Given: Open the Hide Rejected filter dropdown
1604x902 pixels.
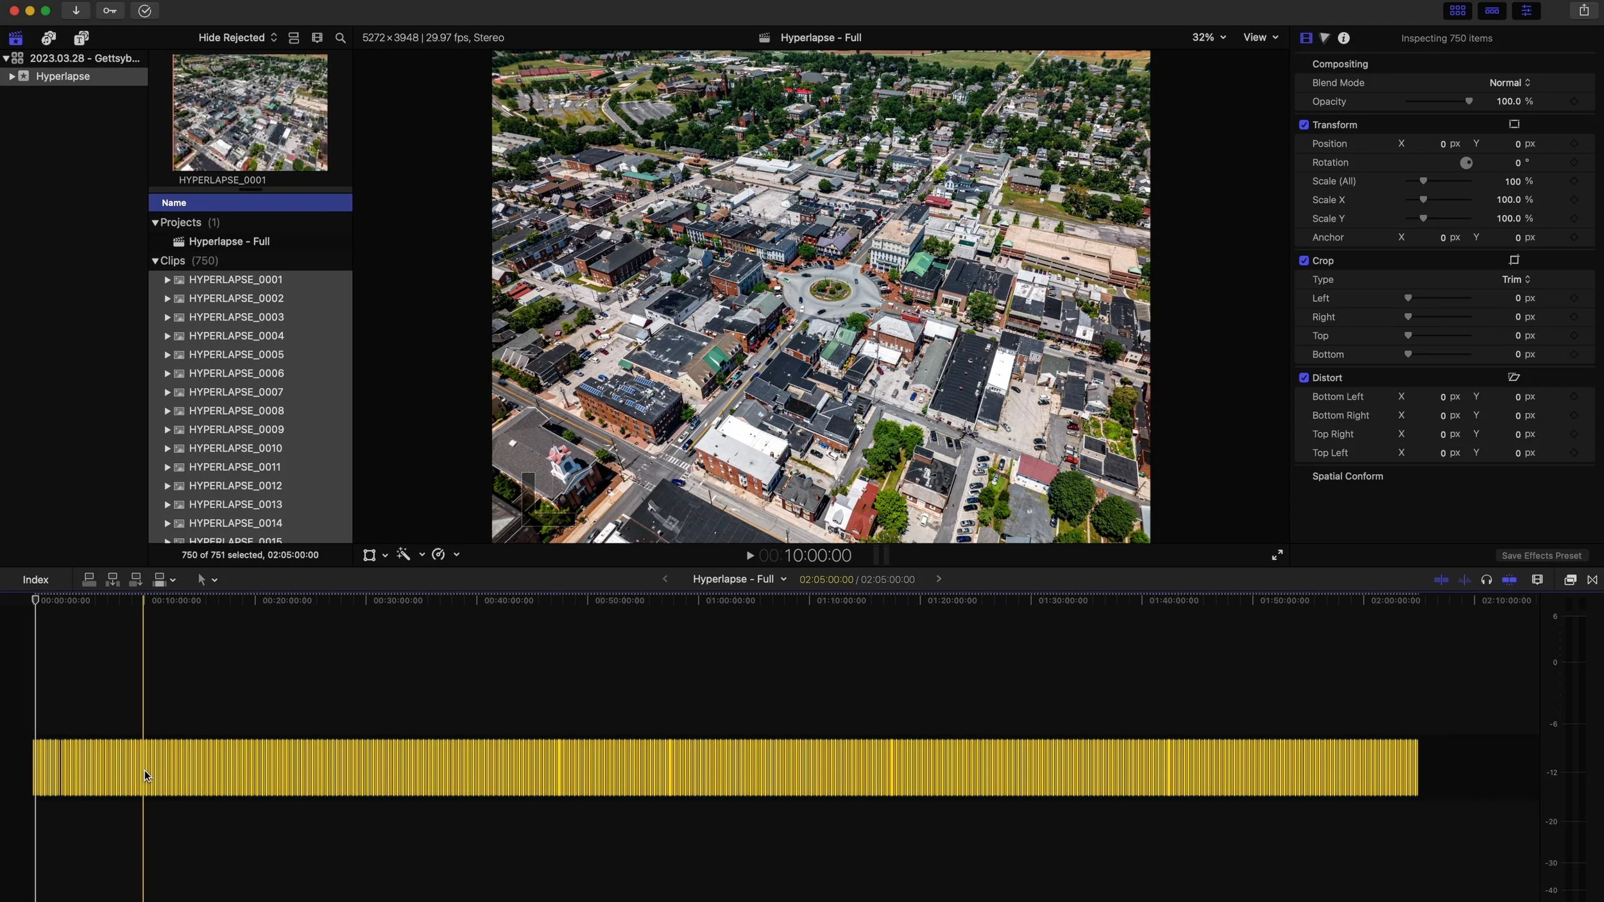Looking at the screenshot, I should click(237, 38).
